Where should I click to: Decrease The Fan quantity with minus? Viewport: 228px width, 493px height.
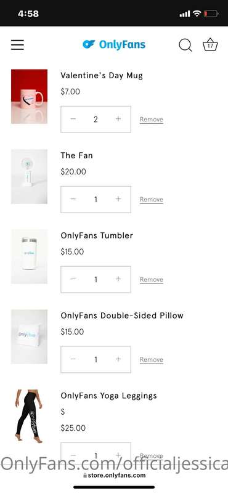[73, 199]
